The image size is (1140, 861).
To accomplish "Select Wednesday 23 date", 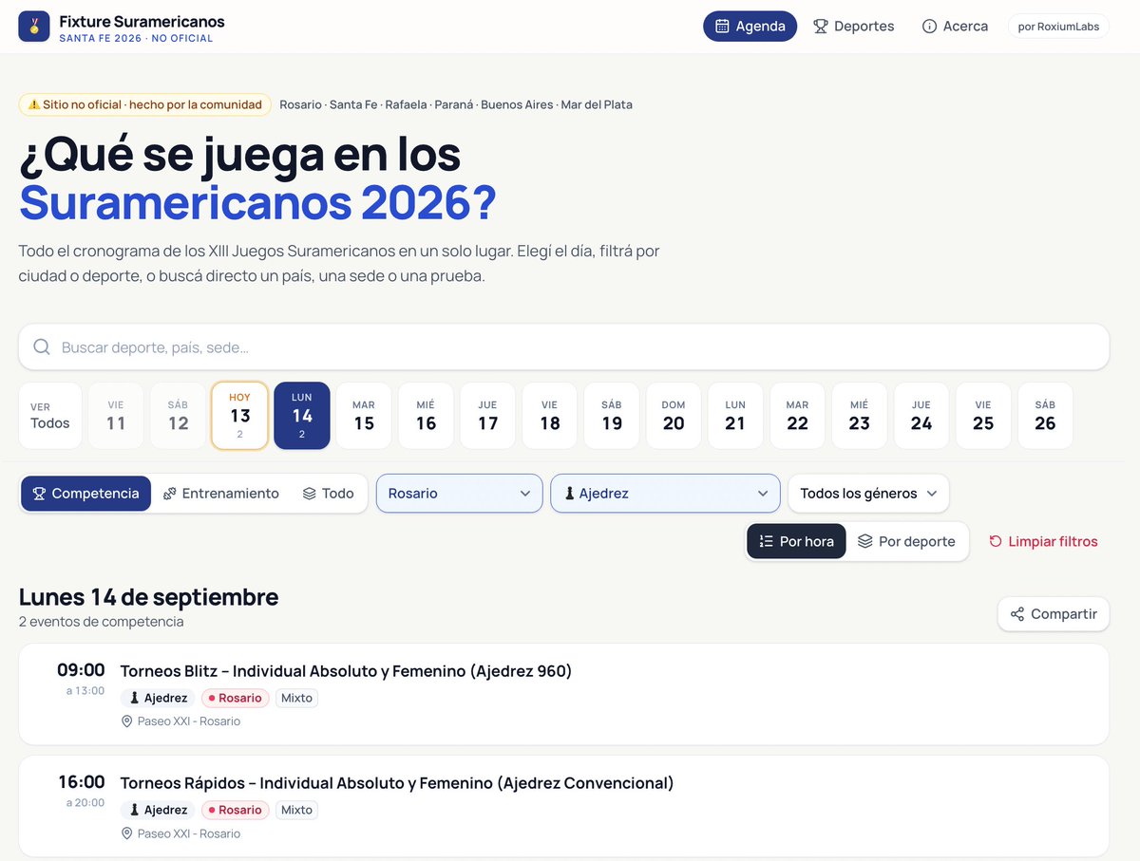I will coord(860,416).
